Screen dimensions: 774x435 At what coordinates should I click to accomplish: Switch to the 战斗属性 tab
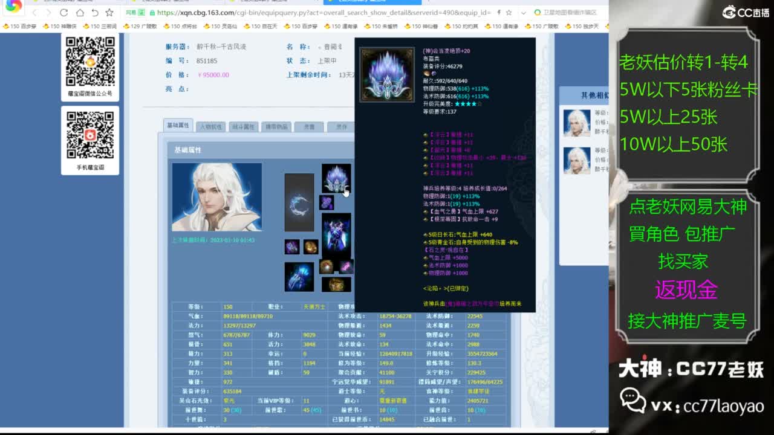(x=243, y=127)
